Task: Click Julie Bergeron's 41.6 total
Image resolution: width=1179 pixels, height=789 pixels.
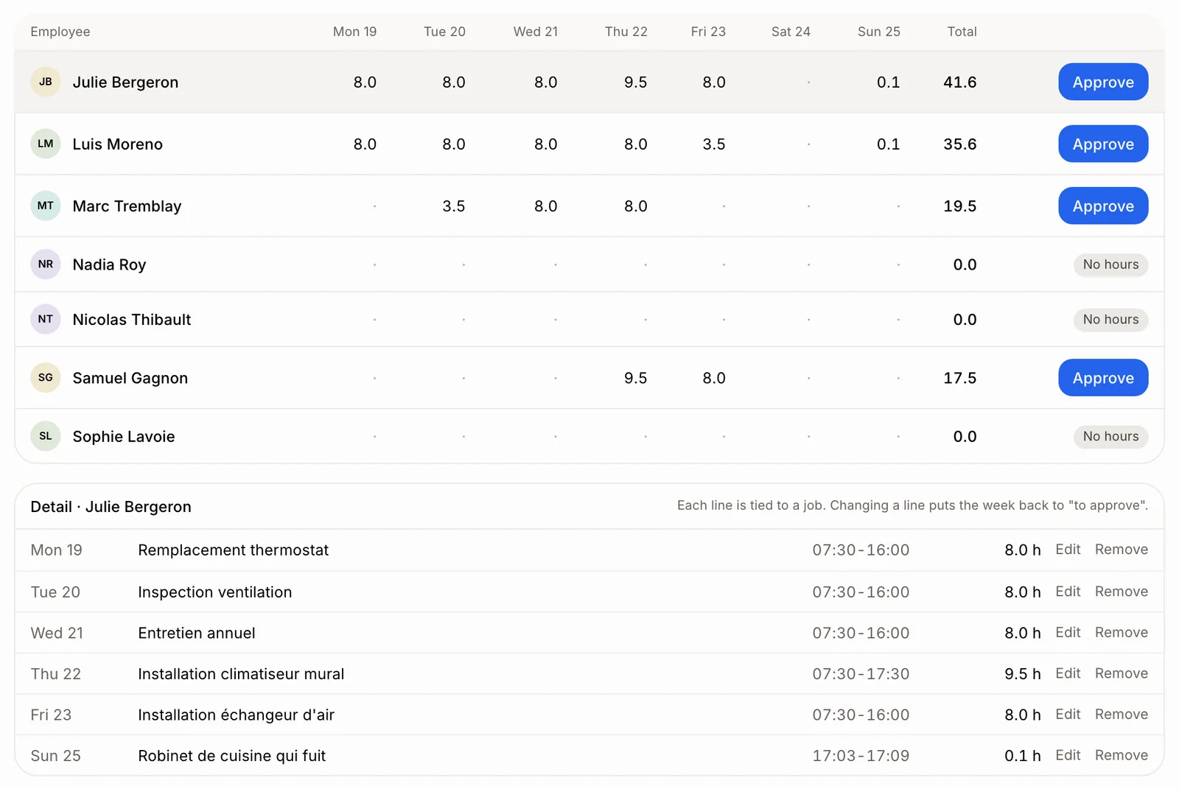Action: pos(960,82)
